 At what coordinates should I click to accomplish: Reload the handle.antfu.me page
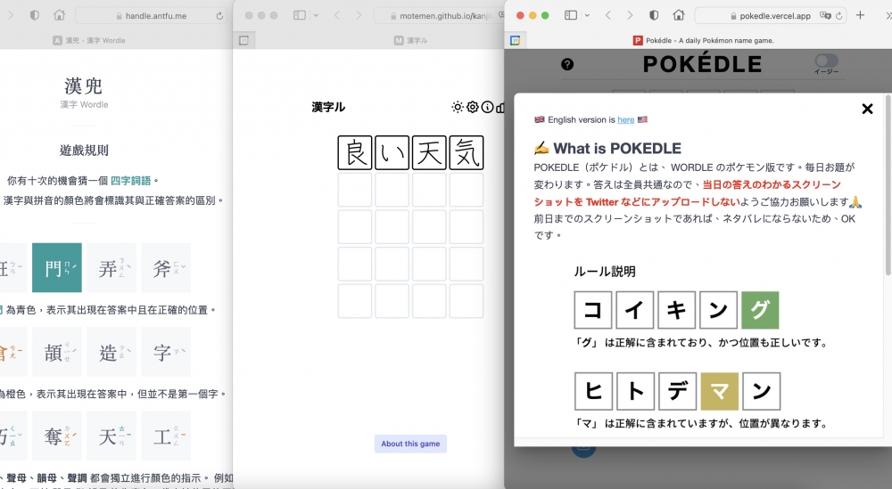pyautogui.click(x=219, y=16)
